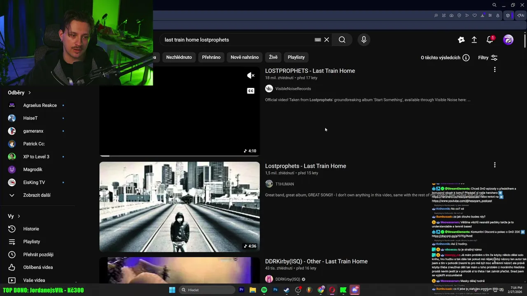This screenshot has width=527, height=296.
Task: Click the magnifier search button beside the query
Action: coord(342,39)
